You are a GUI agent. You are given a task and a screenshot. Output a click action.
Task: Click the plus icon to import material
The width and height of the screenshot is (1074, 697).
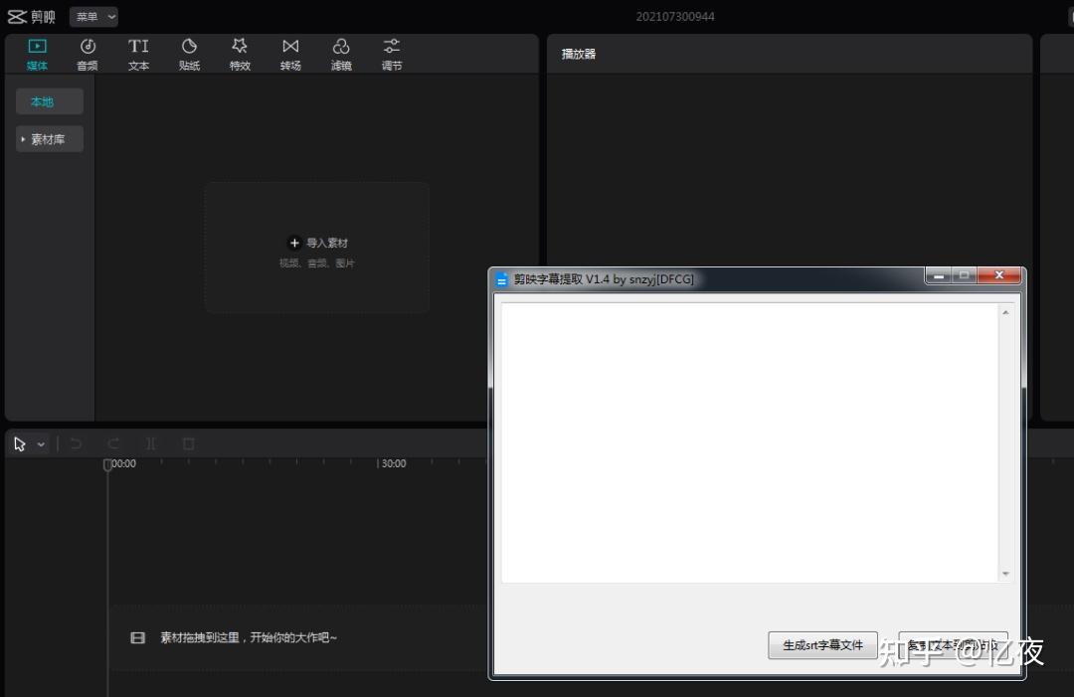293,243
